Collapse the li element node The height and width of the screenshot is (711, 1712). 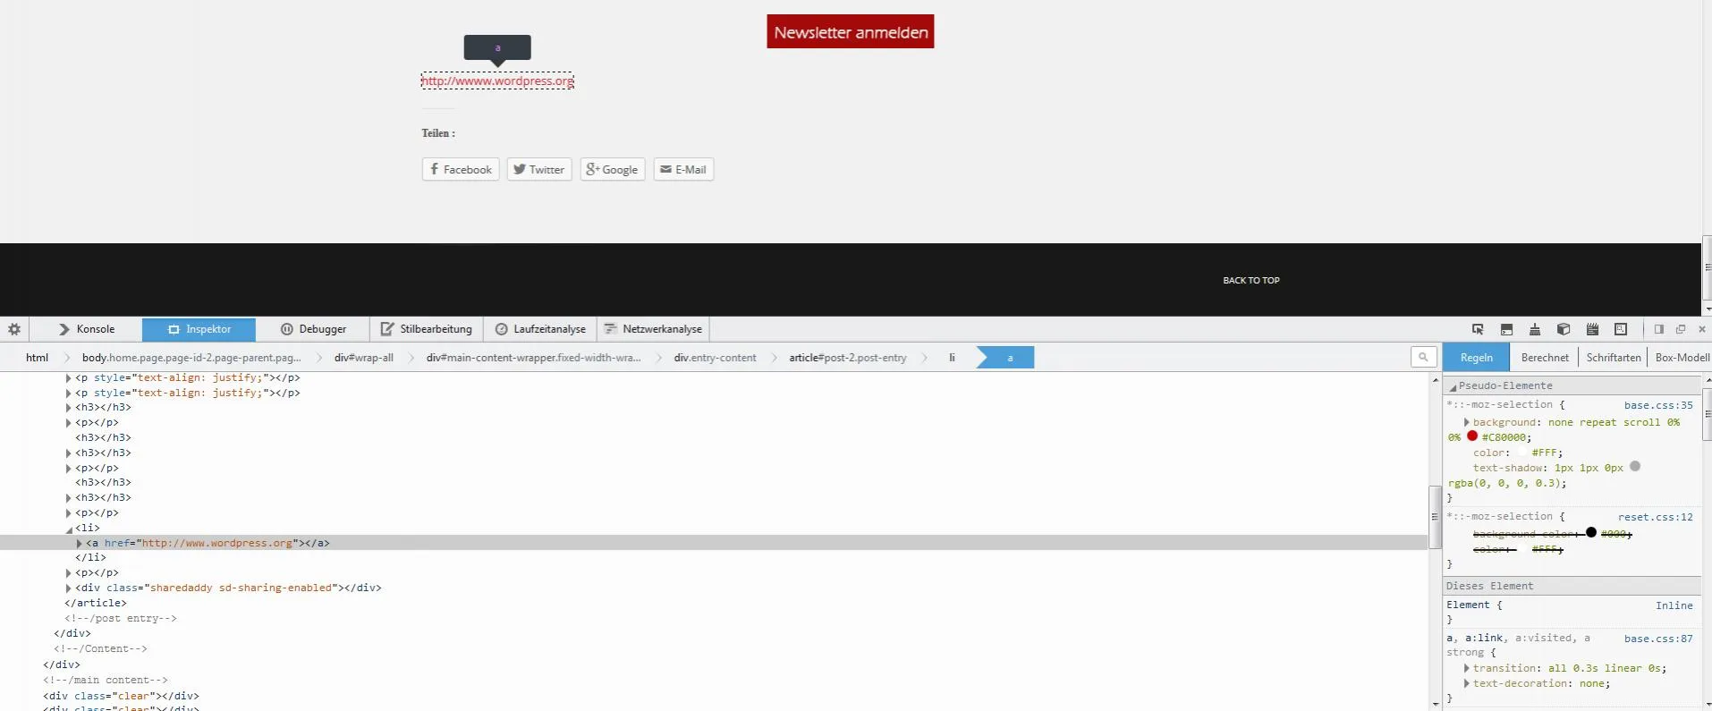(69, 529)
